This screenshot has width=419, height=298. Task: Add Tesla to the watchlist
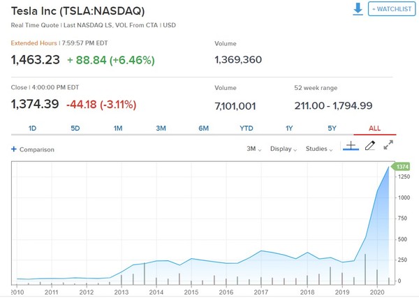pyautogui.click(x=392, y=9)
